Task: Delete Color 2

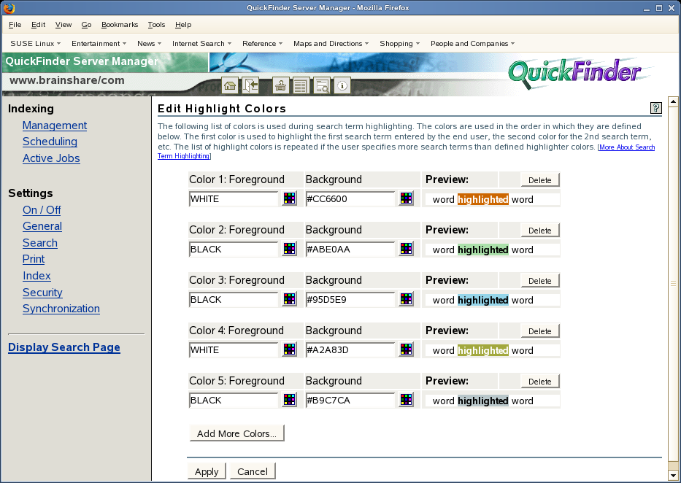Action: click(540, 231)
